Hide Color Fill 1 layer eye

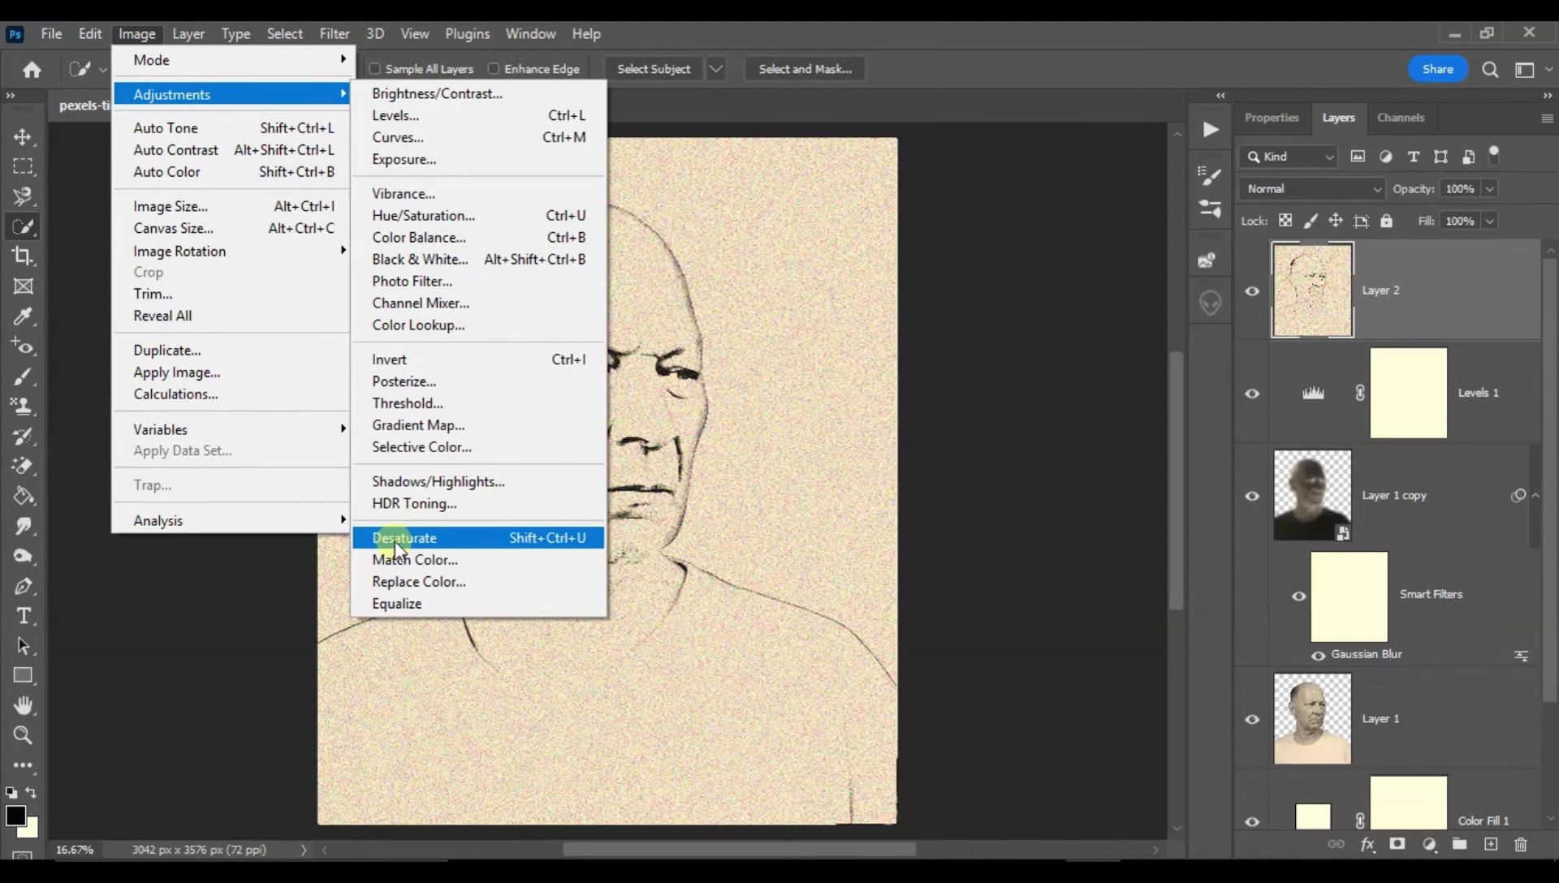click(x=1252, y=821)
